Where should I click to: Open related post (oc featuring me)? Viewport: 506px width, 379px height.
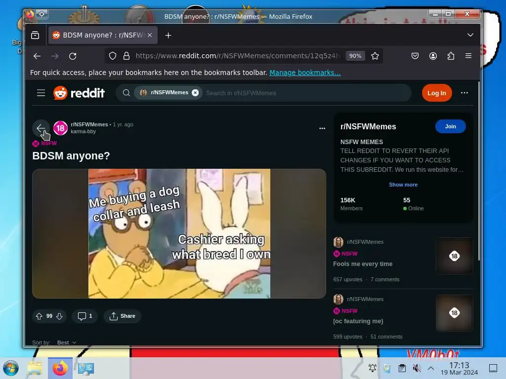tap(358, 321)
